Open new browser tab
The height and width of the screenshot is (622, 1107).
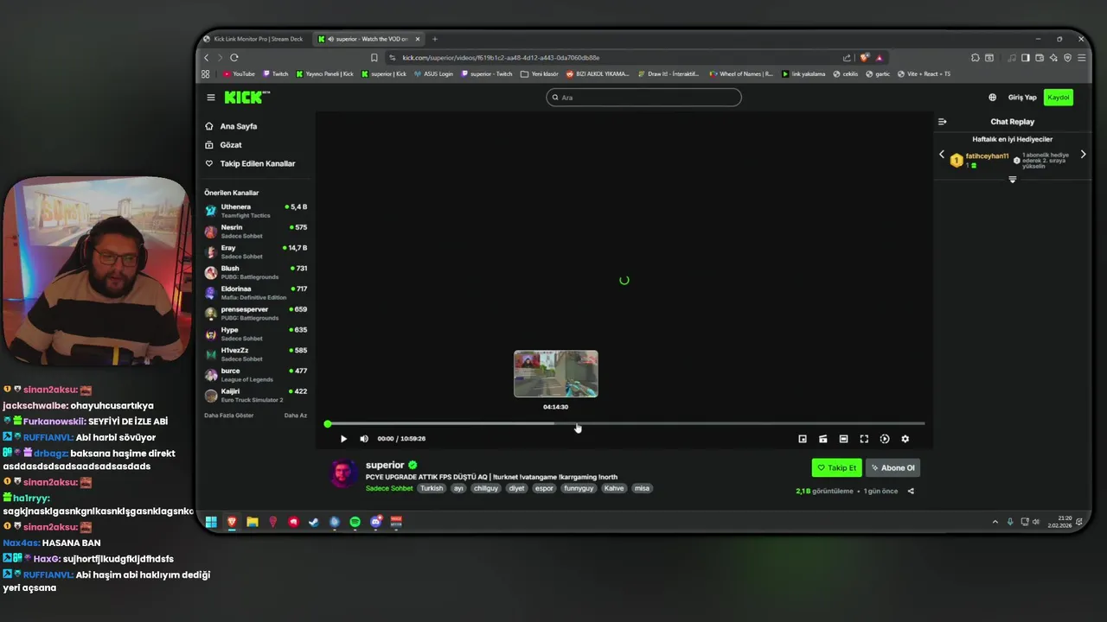435,39
